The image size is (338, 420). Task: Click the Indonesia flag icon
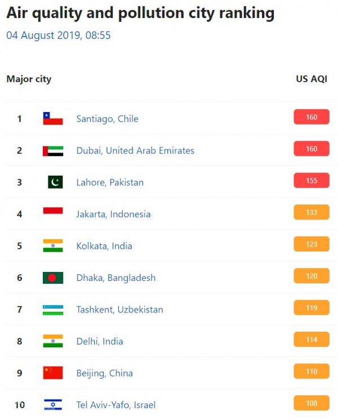53,211
